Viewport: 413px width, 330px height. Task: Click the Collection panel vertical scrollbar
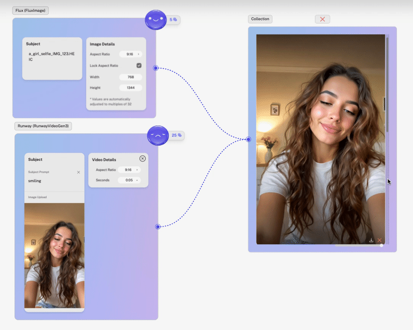pos(387,84)
